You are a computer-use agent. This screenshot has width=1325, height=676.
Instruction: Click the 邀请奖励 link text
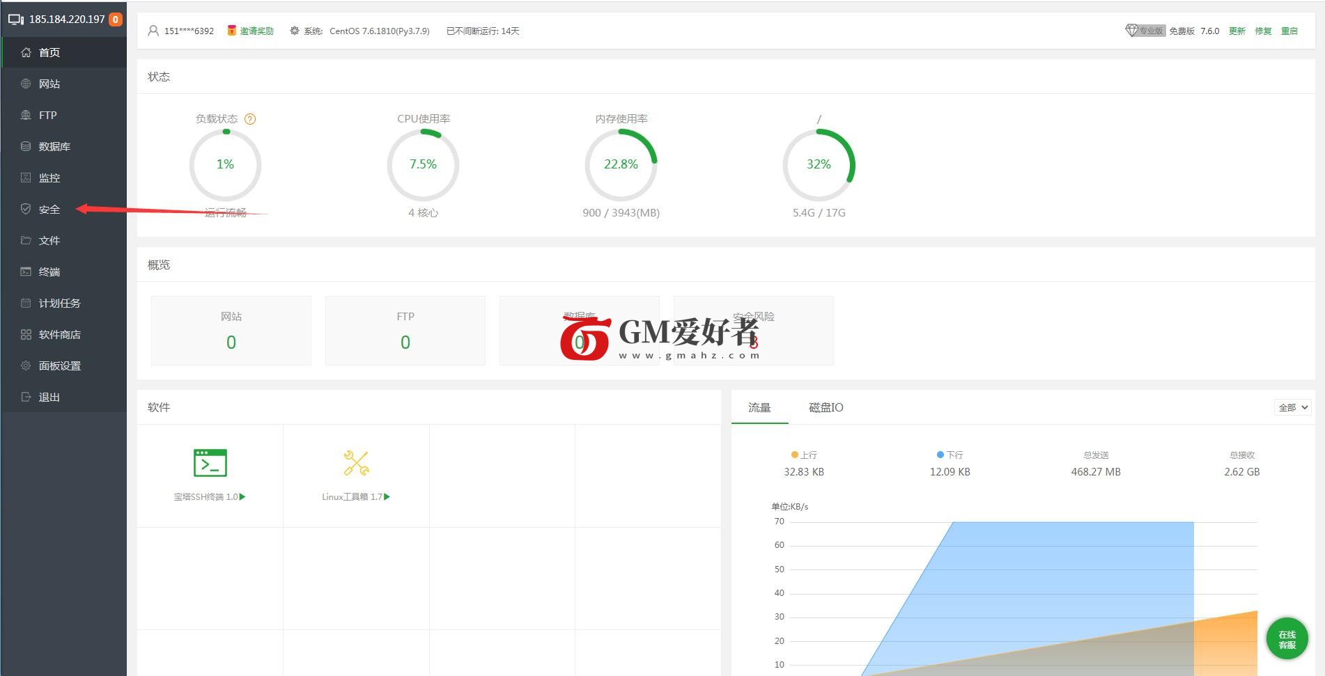(257, 31)
